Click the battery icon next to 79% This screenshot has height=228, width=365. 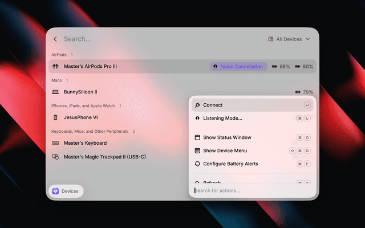[x=298, y=92]
